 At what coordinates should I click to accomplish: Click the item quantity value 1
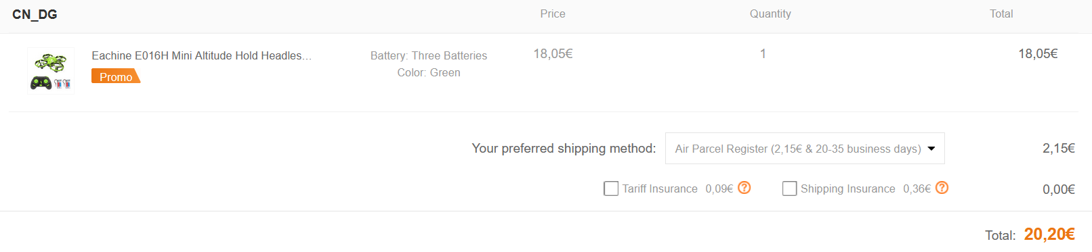[763, 53]
